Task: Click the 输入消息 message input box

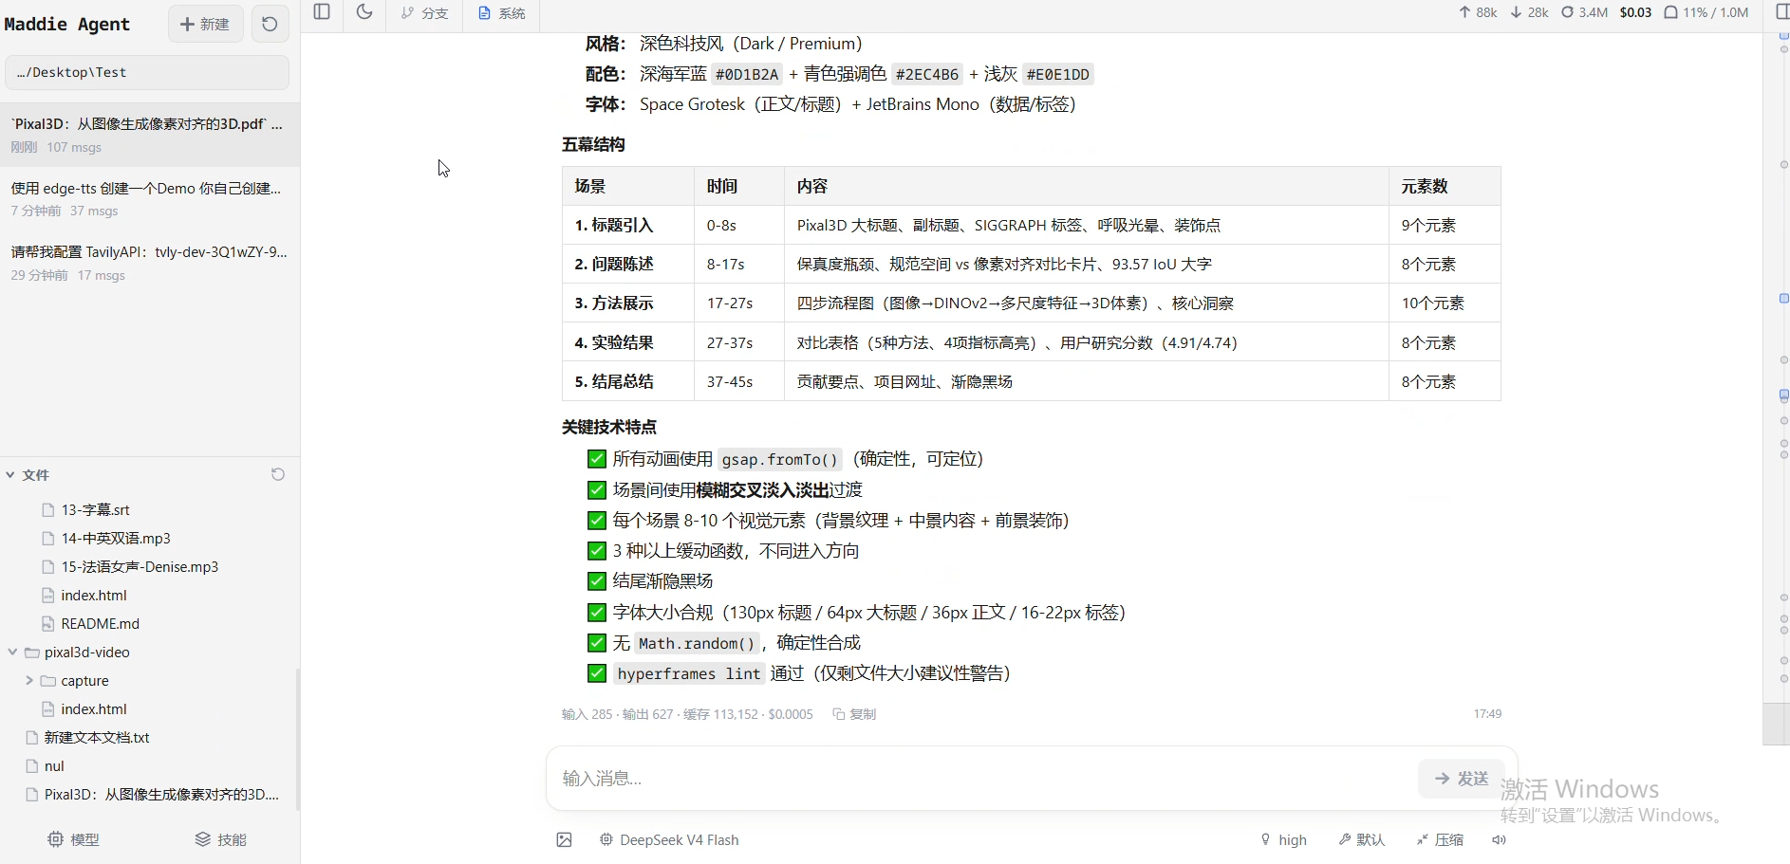Action: (x=982, y=778)
